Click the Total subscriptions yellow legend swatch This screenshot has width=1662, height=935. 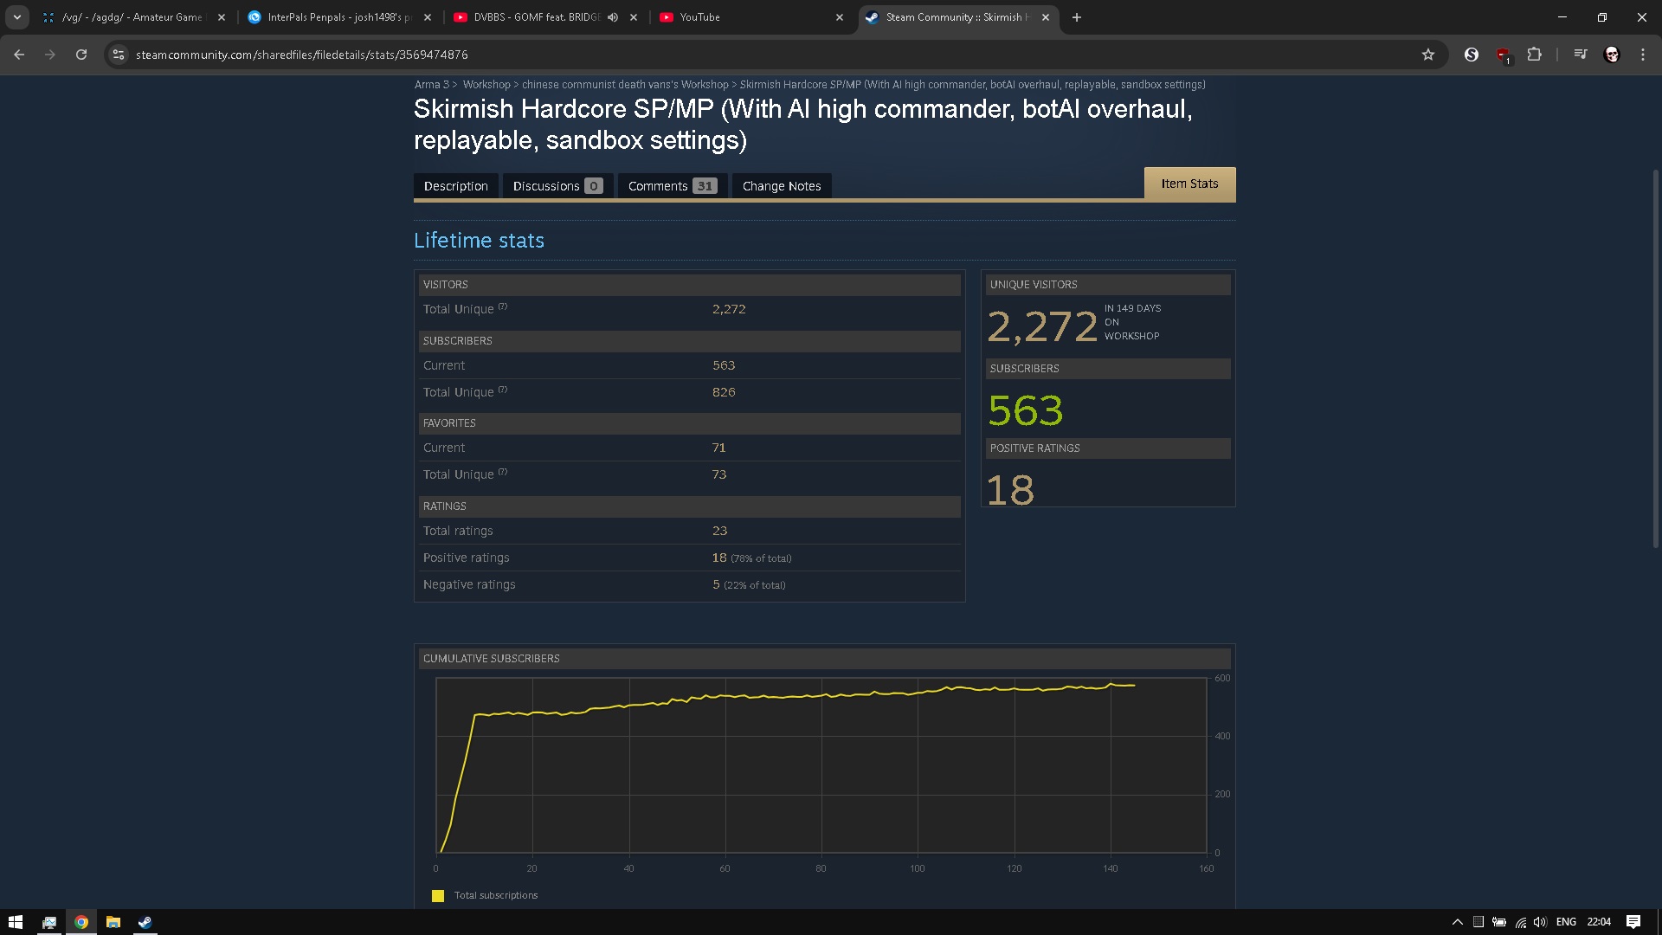[438, 896]
